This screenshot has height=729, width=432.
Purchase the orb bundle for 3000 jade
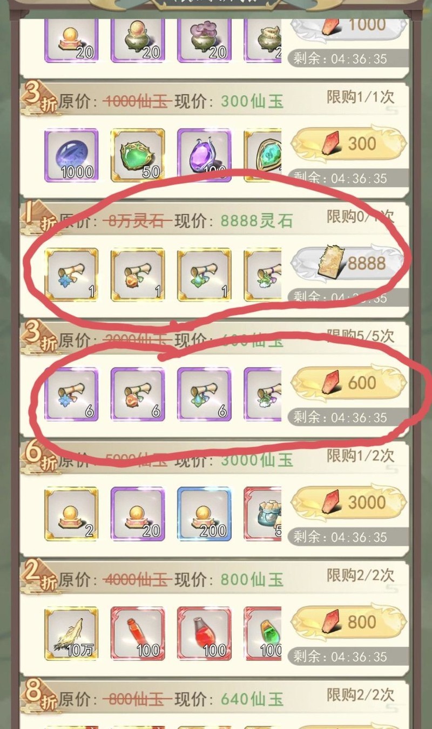click(348, 503)
